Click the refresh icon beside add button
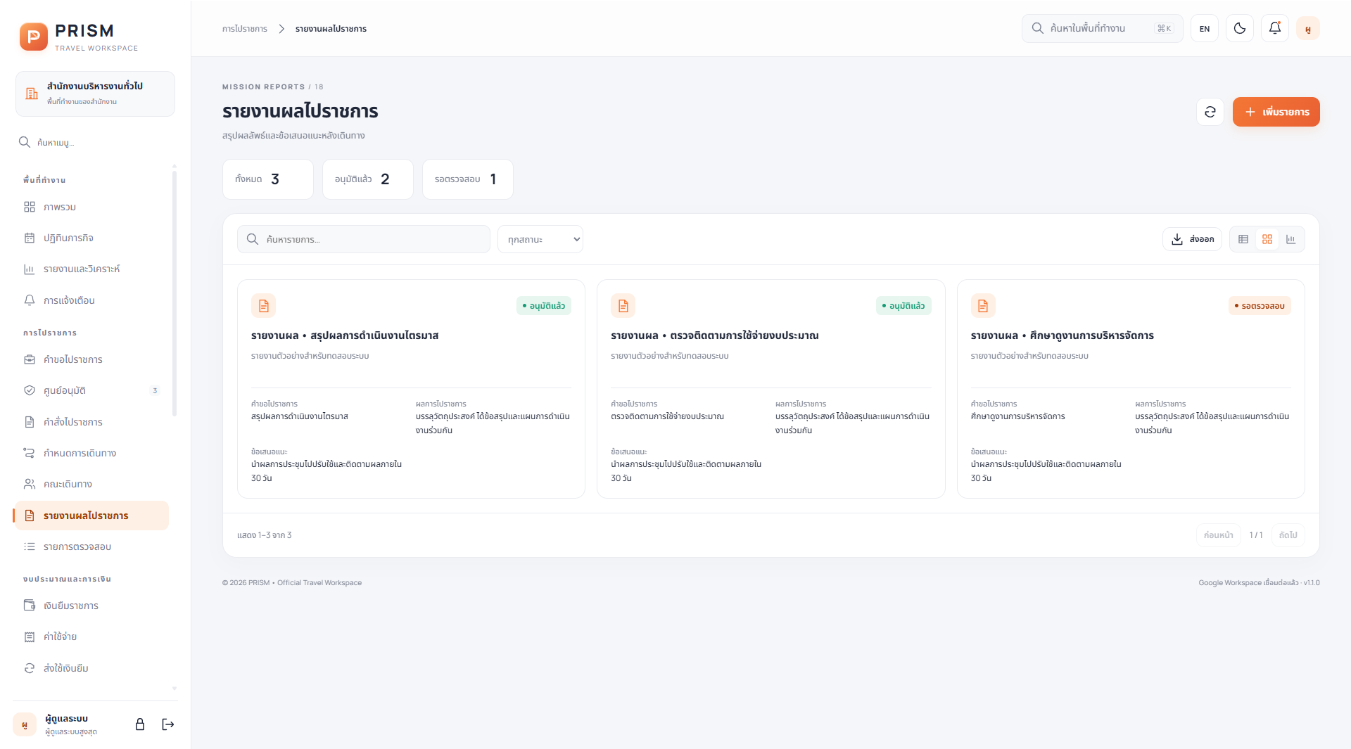The height and width of the screenshot is (749, 1351). point(1210,112)
